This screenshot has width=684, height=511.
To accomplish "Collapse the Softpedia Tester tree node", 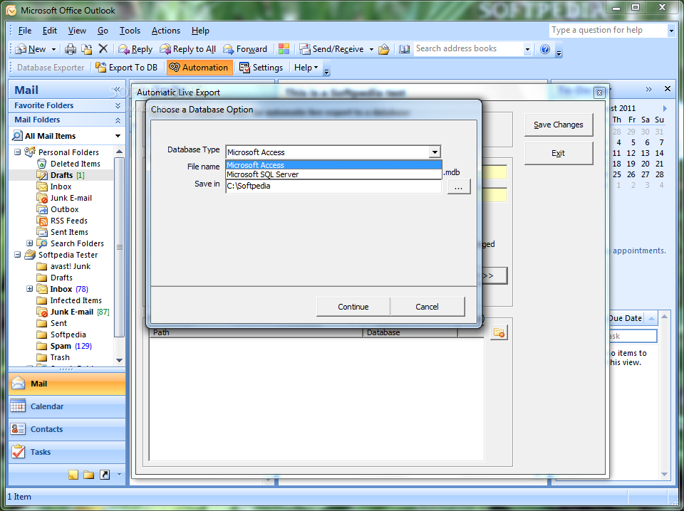I will point(17,254).
